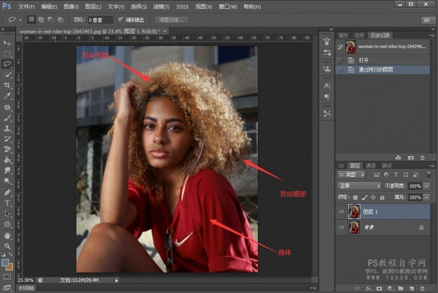Pick the Crop tool
This screenshot has height=293, width=438.
7,85
